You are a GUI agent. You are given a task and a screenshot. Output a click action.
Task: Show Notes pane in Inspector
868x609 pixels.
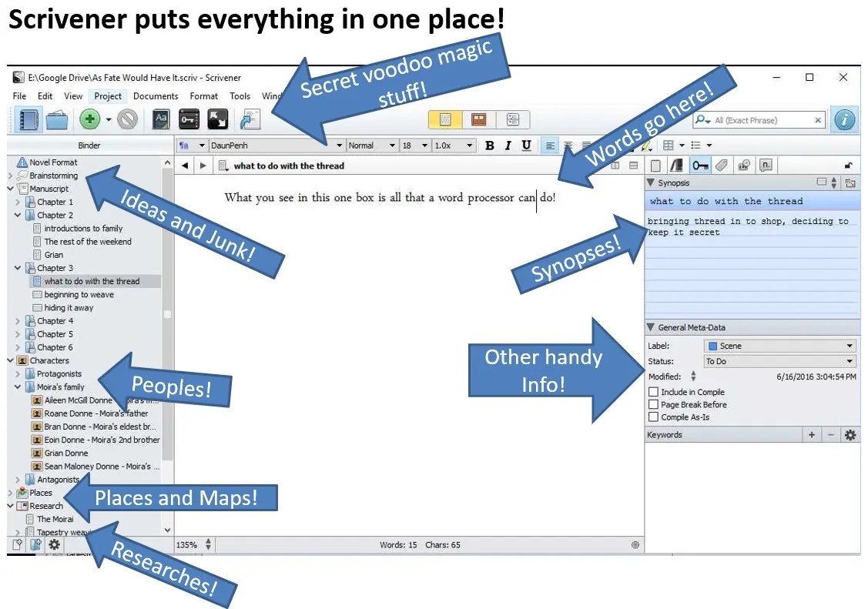coord(655,166)
